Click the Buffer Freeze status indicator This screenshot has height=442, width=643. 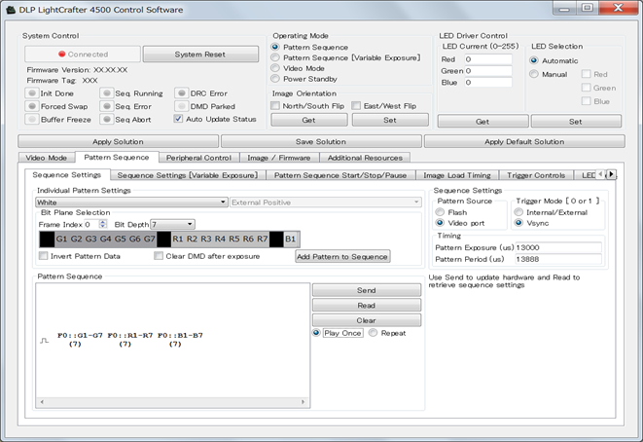(x=31, y=120)
